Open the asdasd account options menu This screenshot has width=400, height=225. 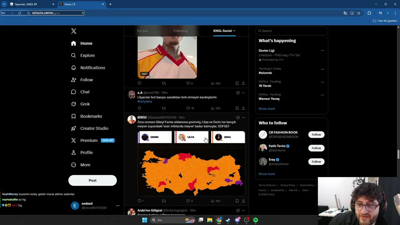118,206
